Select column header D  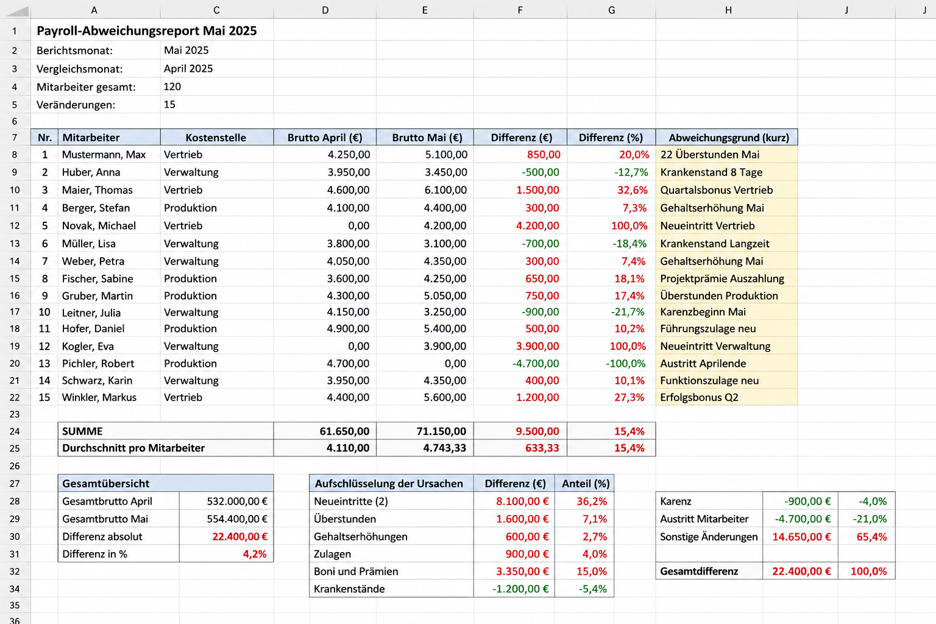coord(325,10)
